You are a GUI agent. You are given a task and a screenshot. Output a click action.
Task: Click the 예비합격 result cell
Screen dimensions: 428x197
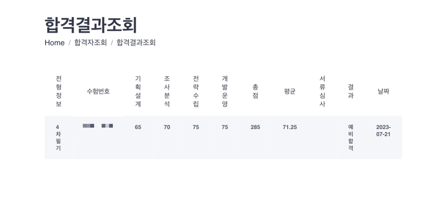(351, 138)
